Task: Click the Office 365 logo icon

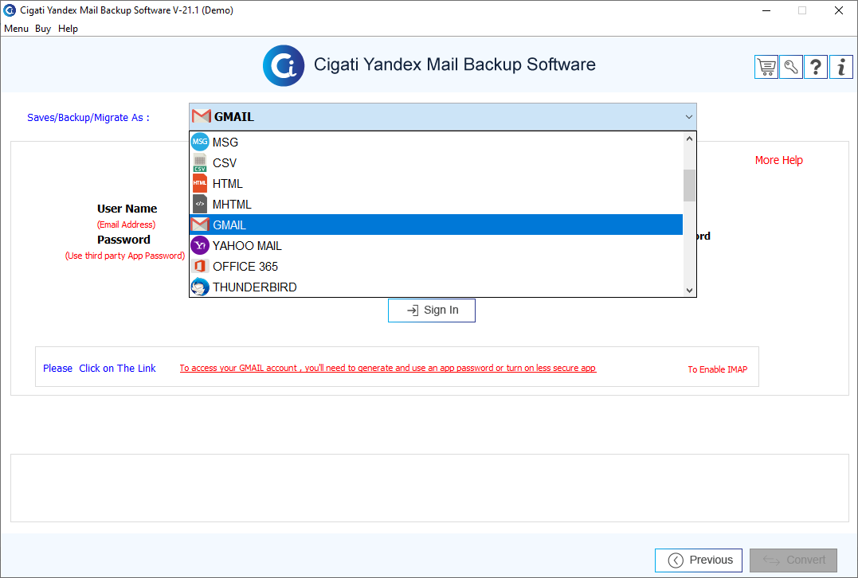Action: pos(200,266)
